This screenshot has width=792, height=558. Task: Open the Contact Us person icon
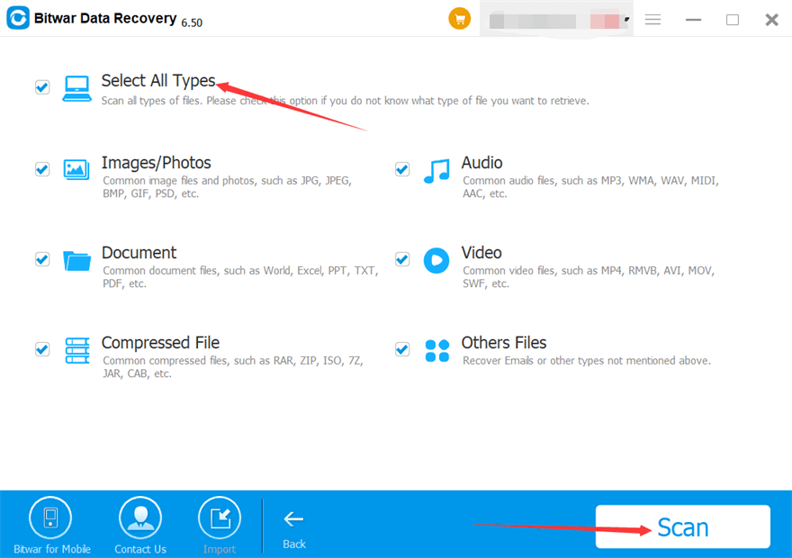[x=140, y=517]
